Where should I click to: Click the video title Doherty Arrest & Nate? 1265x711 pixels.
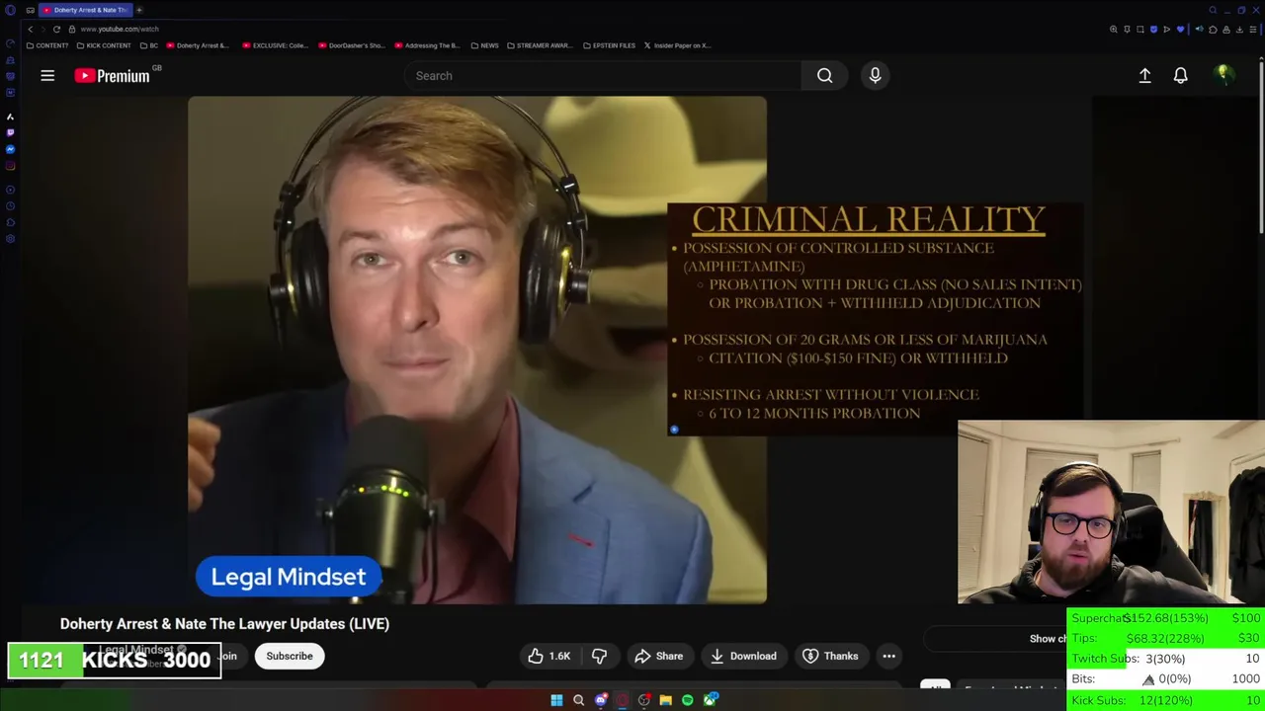click(x=224, y=624)
